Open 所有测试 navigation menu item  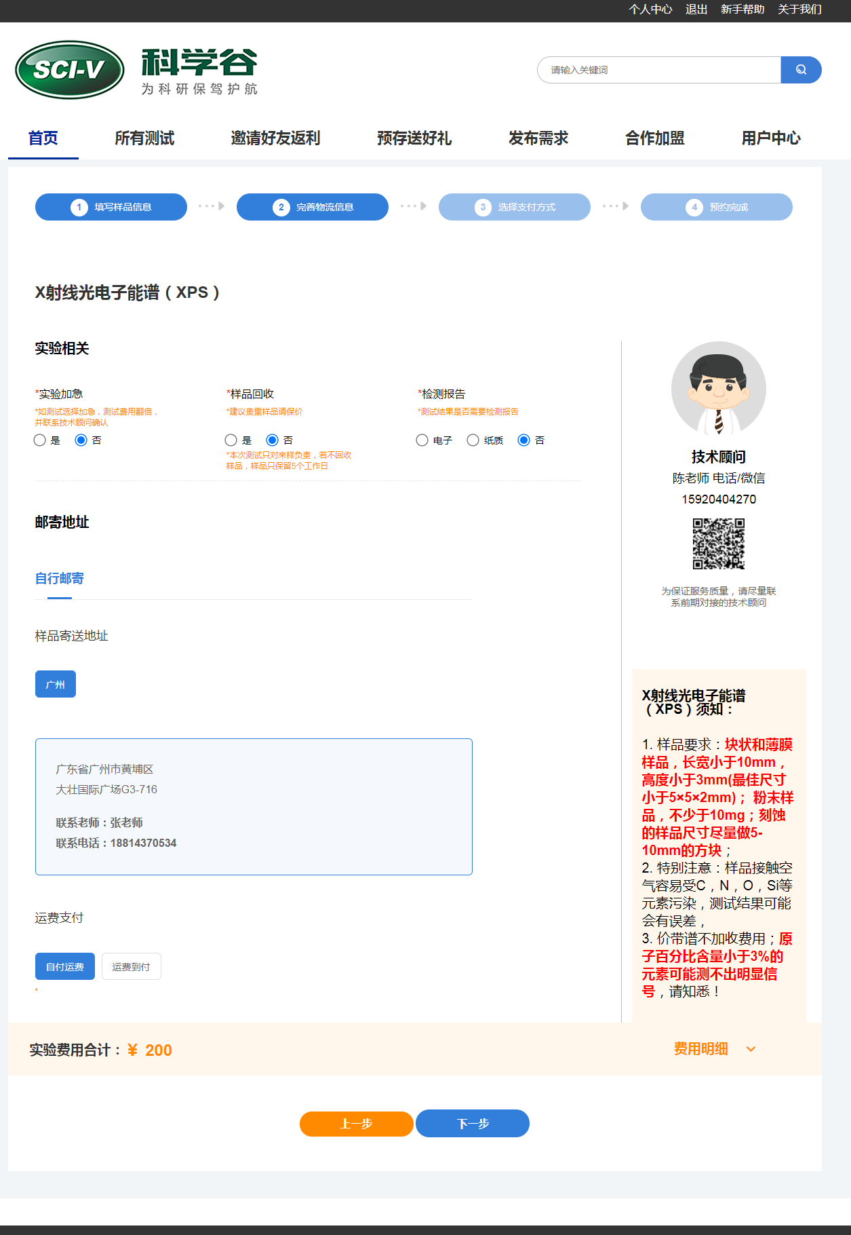144,138
